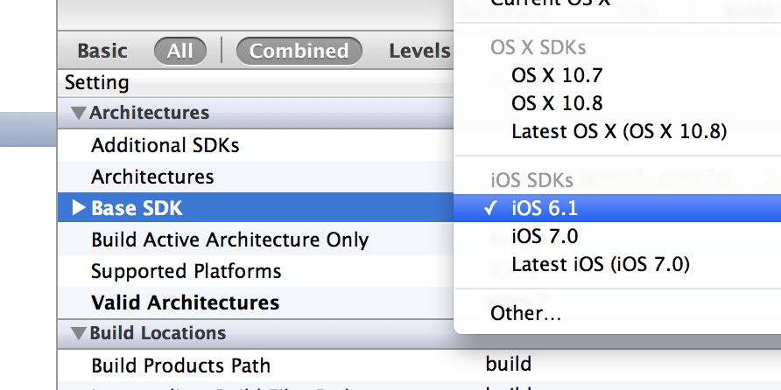Collapse the Build Locations section triangle
This screenshot has height=390, width=781.
(x=79, y=333)
